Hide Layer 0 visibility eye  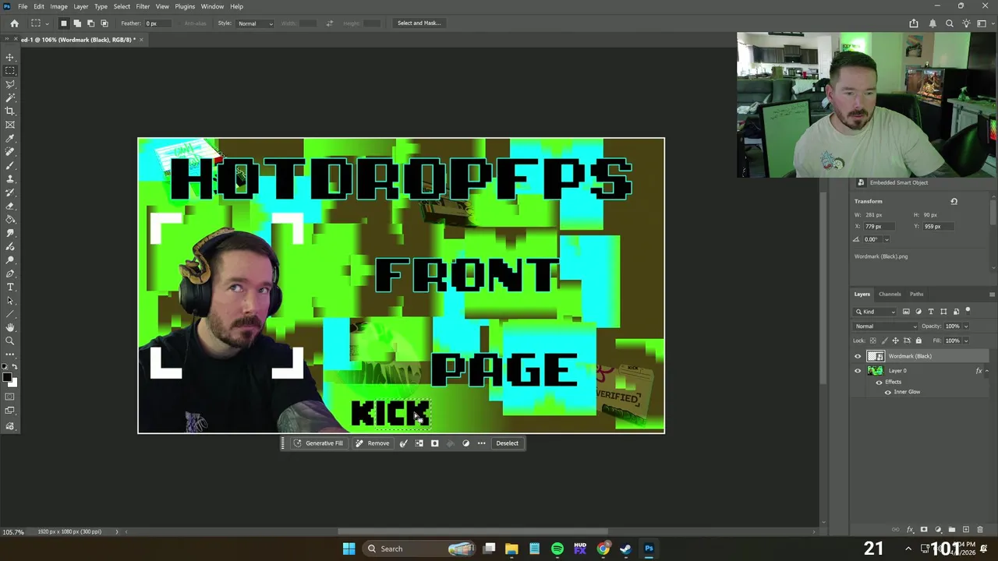(858, 371)
